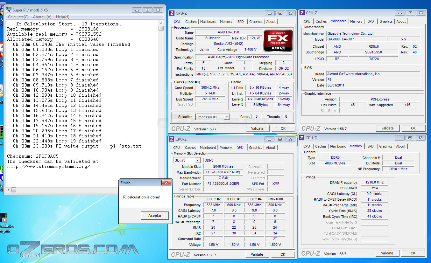Select About tab in SPD window

(x=271, y=148)
